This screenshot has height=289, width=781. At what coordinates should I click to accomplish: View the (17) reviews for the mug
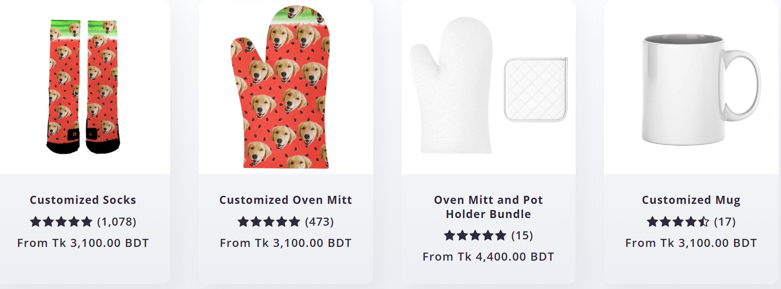tap(725, 222)
